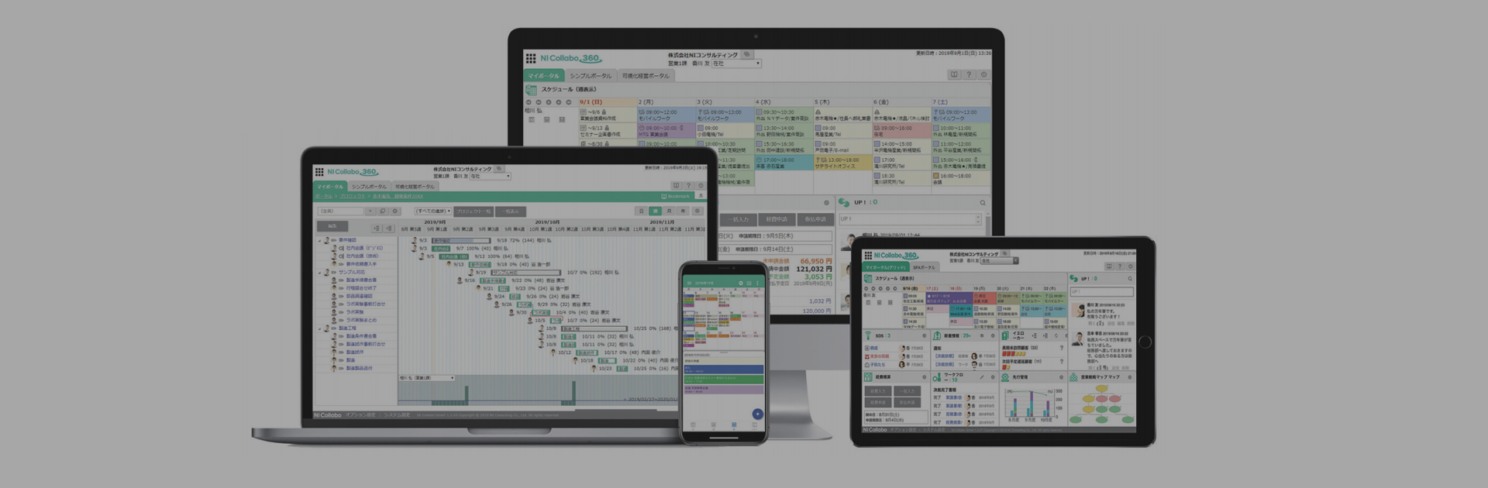This screenshot has width=1488, height=488.
Task: Open the (すべての進捗) dropdown on laptop
Action: (433, 211)
